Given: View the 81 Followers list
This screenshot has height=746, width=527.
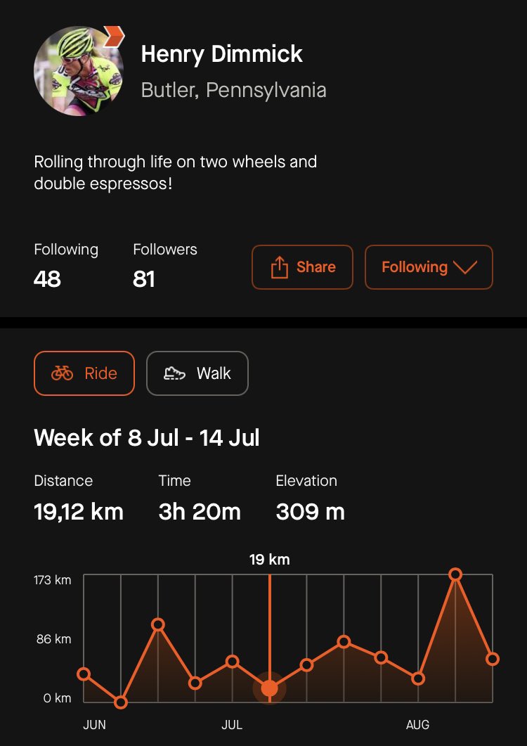Looking at the screenshot, I should (164, 266).
